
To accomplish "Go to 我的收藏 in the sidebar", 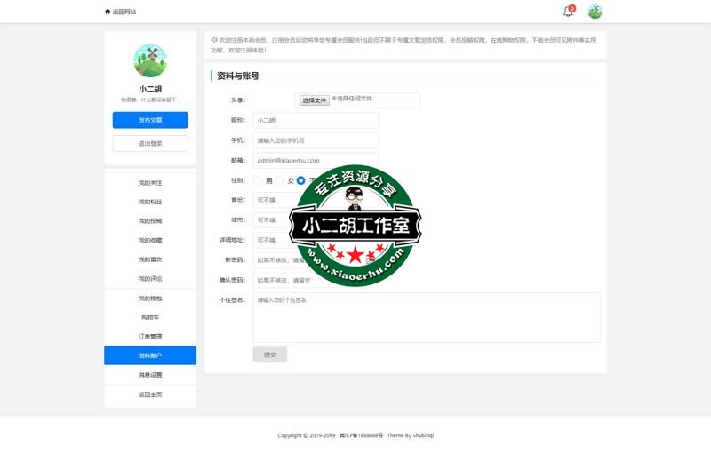I will pos(150,240).
